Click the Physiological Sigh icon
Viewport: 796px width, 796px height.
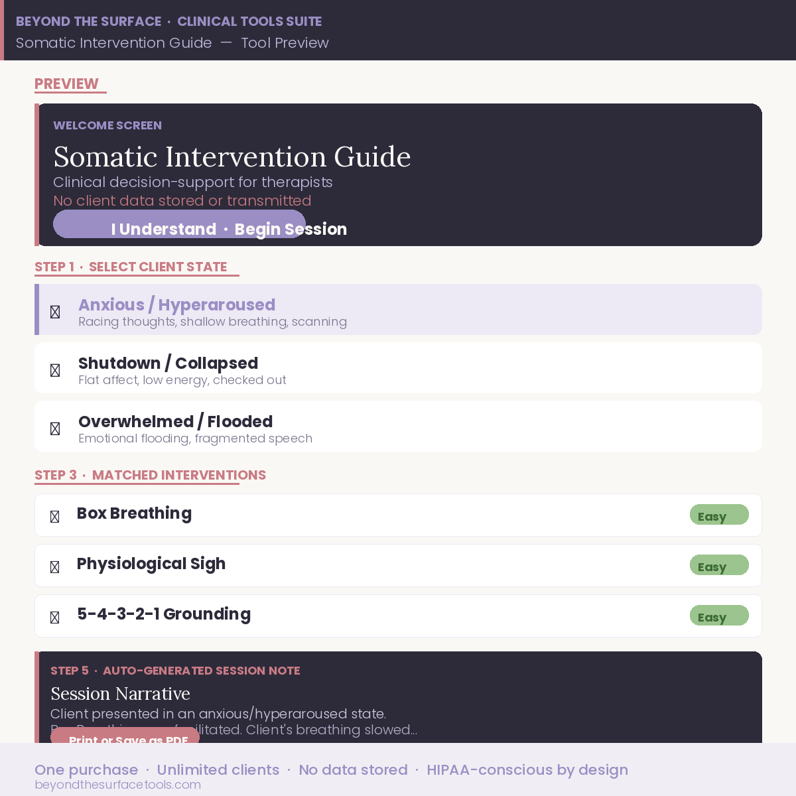pyautogui.click(x=55, y=566)
